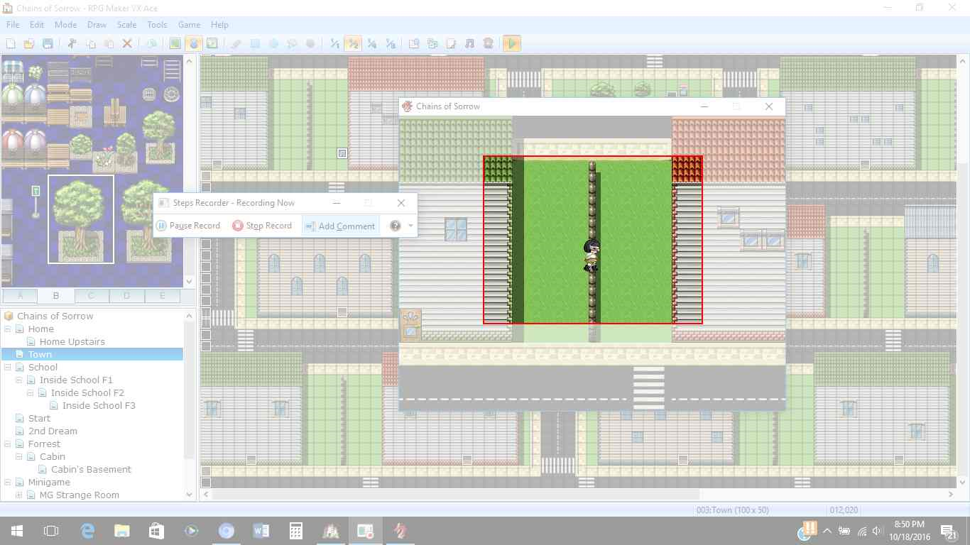Collapse the Inside School F1 node
970x545 pixels.
[x=19, y=380]
